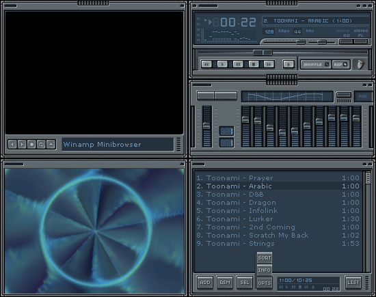The image size is (376, 297).
Task: Pause playback in the main window
Action: tap(238, 64)
